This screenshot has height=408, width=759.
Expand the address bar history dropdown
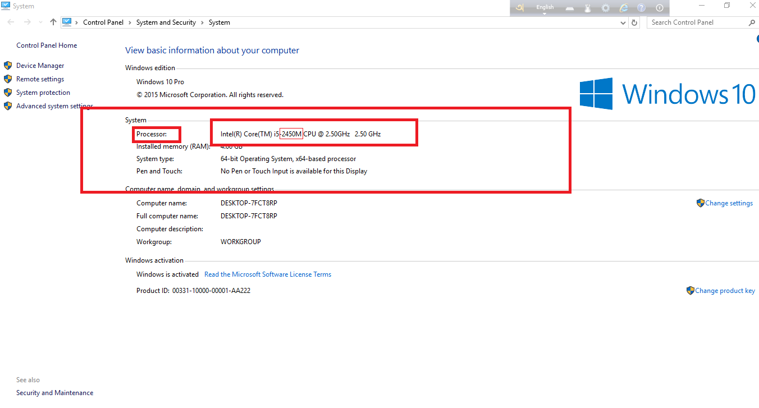click(623, 23)
